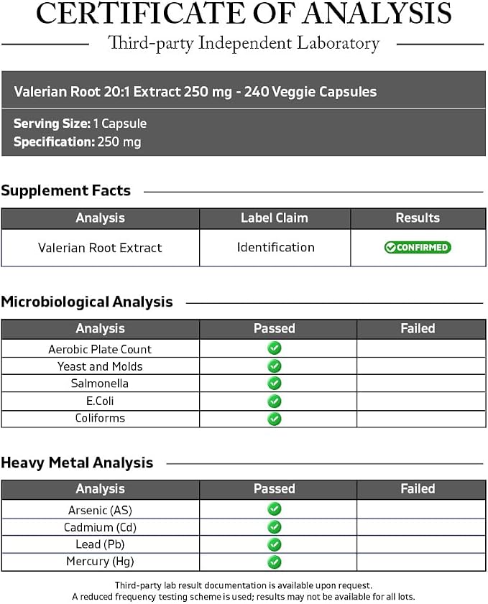Click the Serving Size 1 Capsule text

click(x=80, y=124)
